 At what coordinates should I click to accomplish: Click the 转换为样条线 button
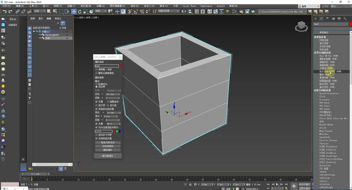click(108, 142)
